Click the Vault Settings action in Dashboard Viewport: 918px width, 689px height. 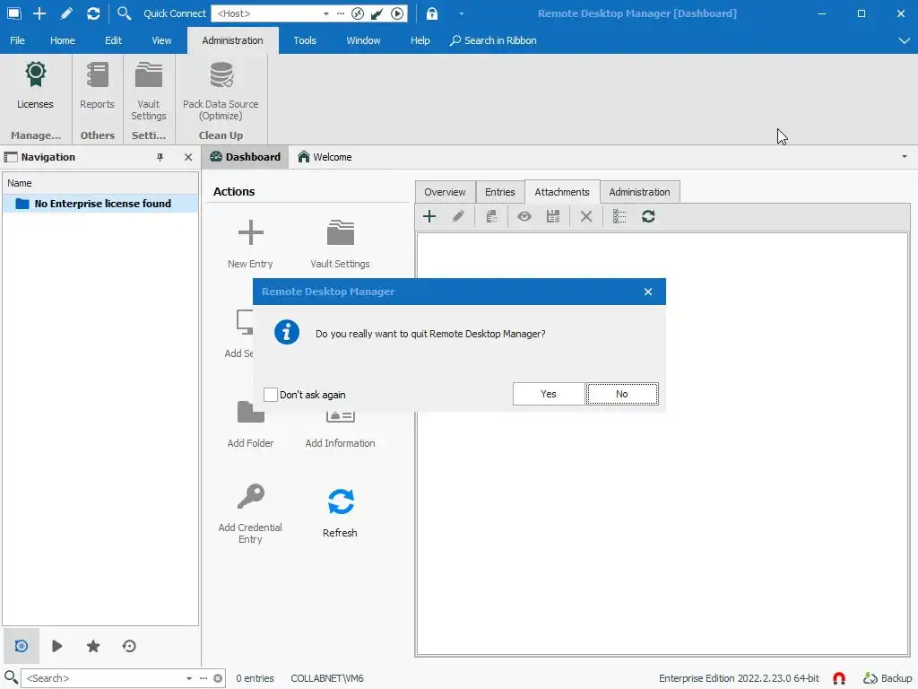tap(340, 244)
